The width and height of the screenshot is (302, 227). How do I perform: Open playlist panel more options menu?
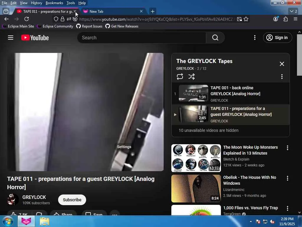pos(282,77)
